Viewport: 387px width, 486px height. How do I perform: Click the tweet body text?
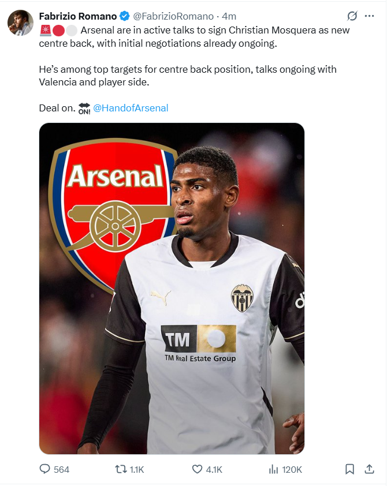coord(194,69)
